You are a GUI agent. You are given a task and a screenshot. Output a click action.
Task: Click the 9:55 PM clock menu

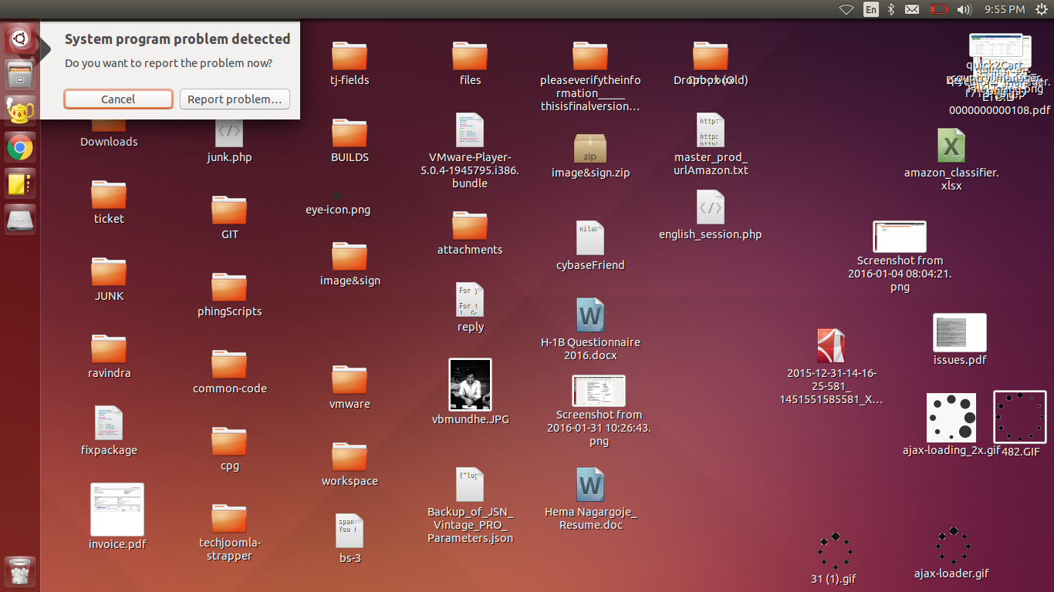pyautogui.click(x=1005, y=9)
